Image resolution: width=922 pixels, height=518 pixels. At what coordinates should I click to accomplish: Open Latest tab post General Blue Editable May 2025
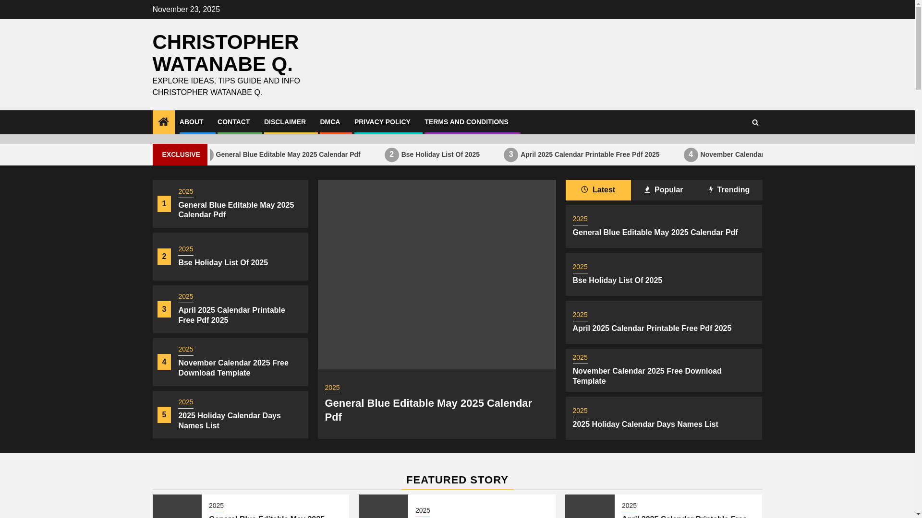point(655,232)
